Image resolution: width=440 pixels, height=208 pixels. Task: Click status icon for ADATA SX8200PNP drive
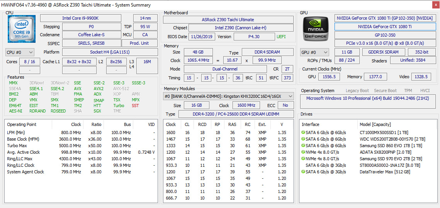coord(303,152)
